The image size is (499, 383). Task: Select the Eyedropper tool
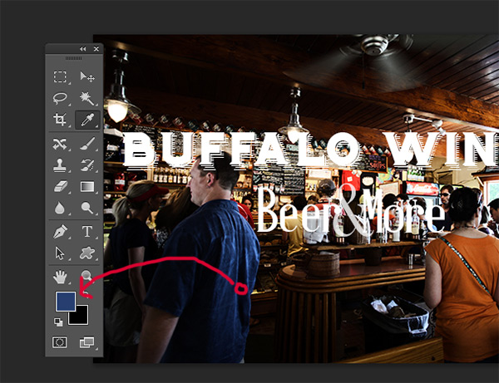pos(86,120)
